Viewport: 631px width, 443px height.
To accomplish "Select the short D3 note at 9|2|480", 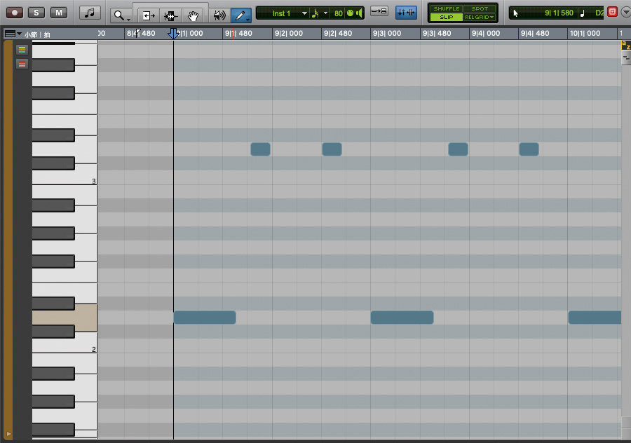I will (x=332, y=149).
